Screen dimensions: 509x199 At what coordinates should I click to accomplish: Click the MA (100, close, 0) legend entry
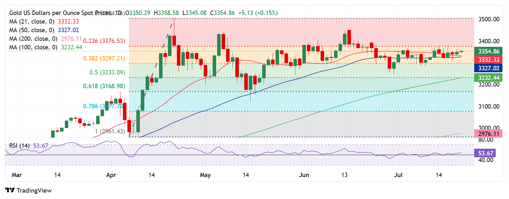[x=46, y=47]
